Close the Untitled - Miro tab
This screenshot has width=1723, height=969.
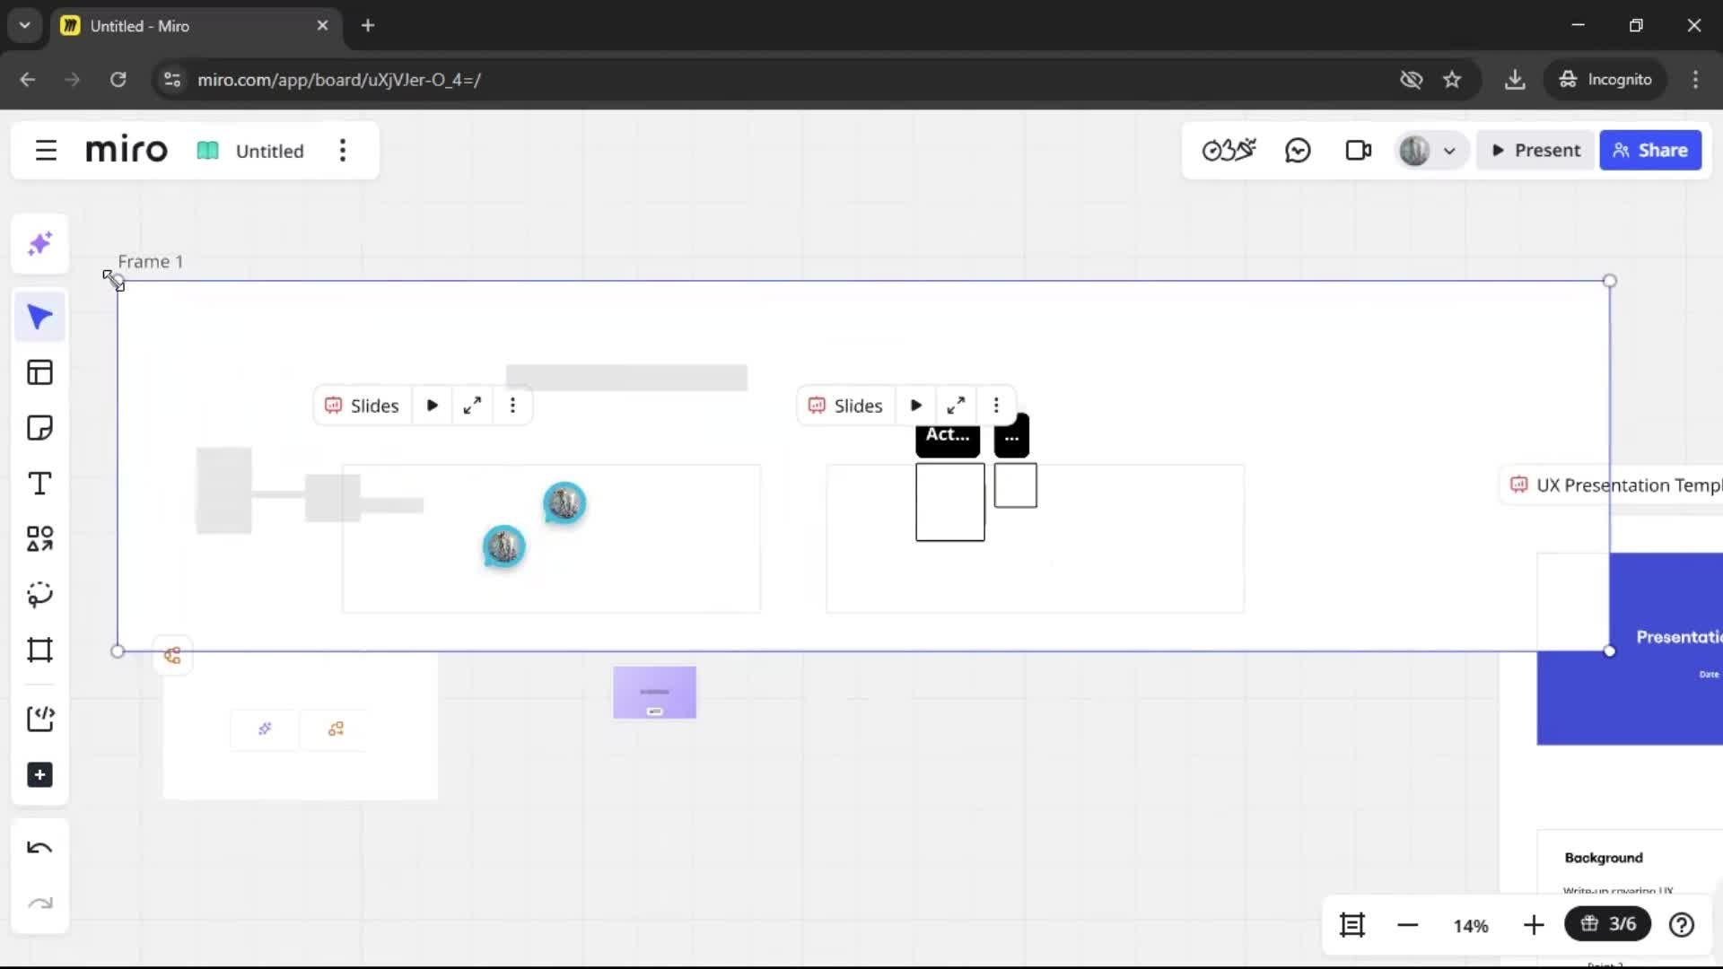click(322, 26)
